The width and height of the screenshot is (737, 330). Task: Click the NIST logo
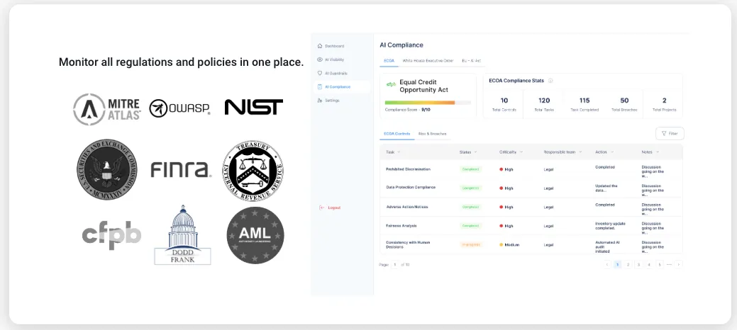point(254,107)
